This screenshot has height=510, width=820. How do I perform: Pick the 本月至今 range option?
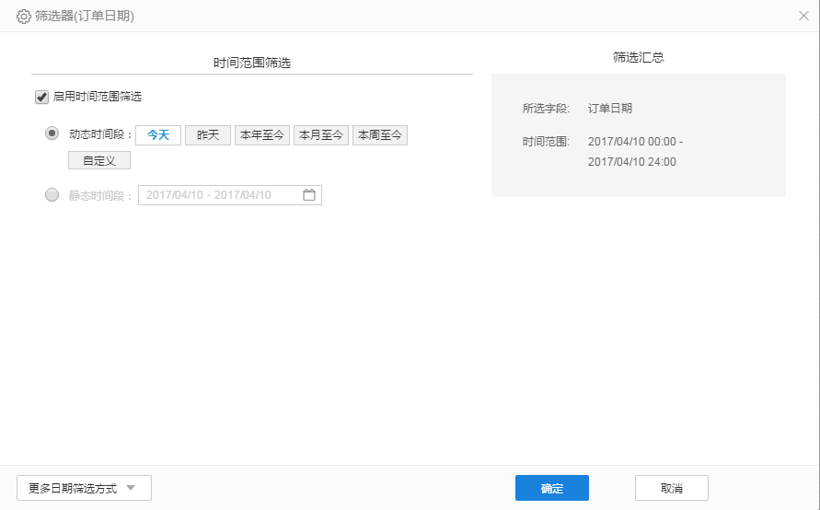point(320,135)
